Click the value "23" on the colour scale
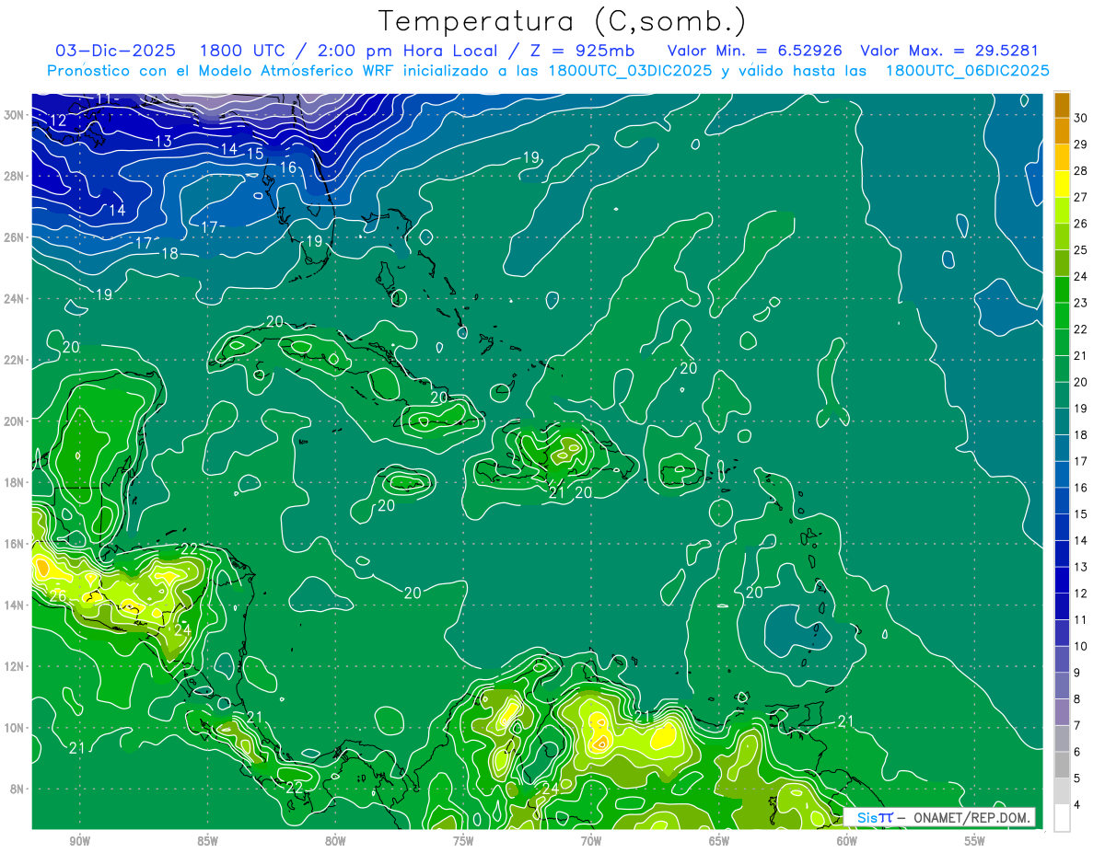The width and height of the screenshot is (1105, 853). pos(1081,303)
